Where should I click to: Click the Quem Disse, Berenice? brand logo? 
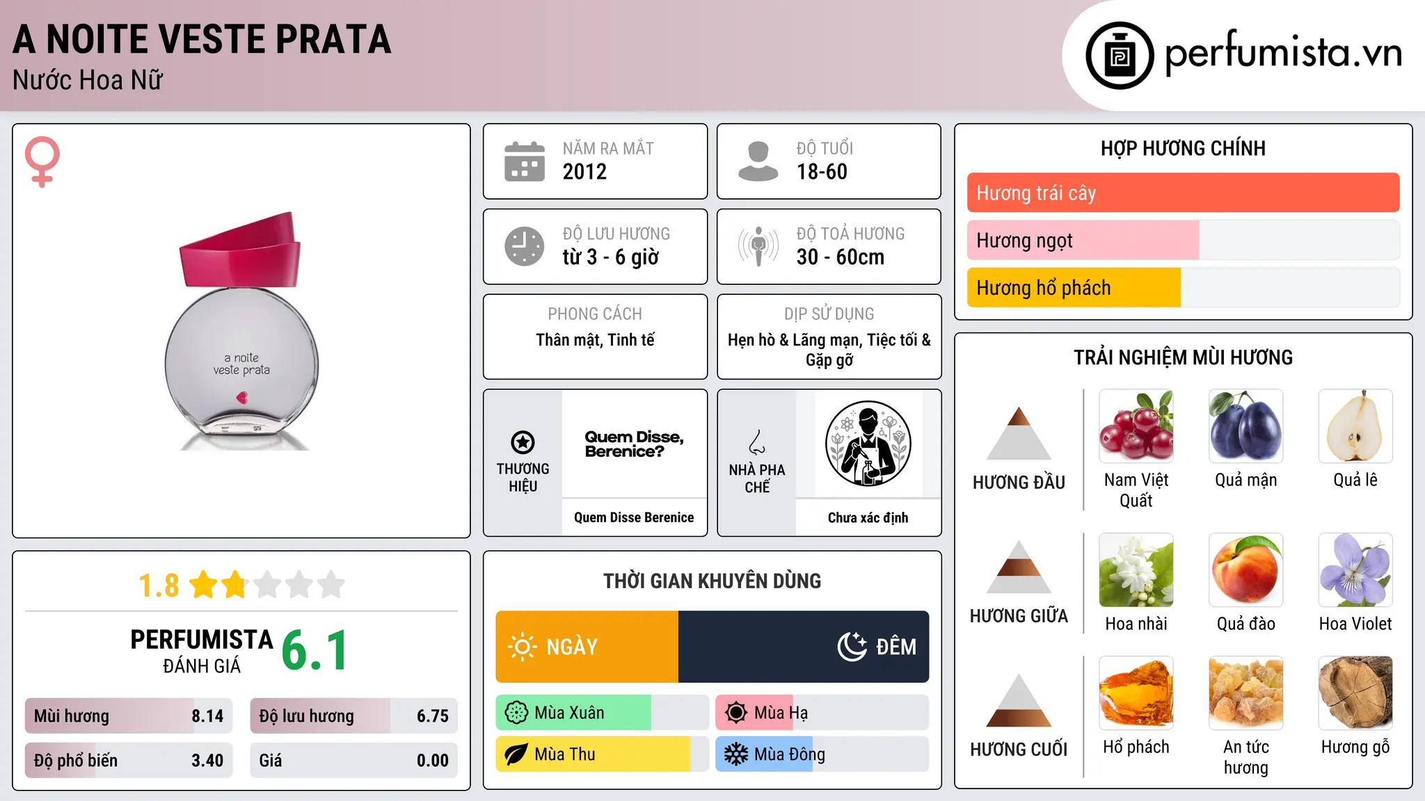click(x=634, y=444)
